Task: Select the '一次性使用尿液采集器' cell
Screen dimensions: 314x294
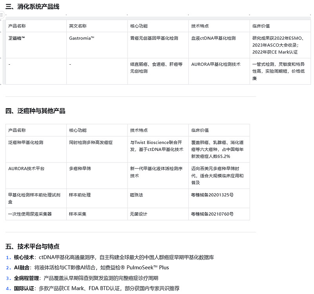Action: click(36, 214)
